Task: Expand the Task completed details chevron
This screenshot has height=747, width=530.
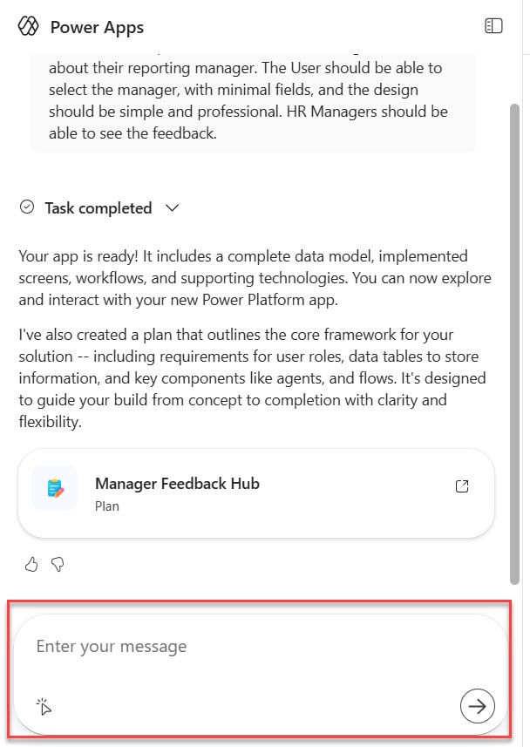Action: [x=172, y=208]
